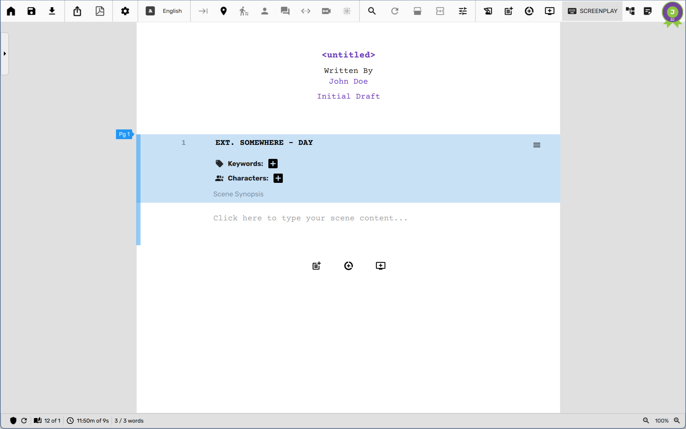This screenshot has height=429, width=686.
Task: Zoom out using the status bar magnifier
Action: pos(646,421)
